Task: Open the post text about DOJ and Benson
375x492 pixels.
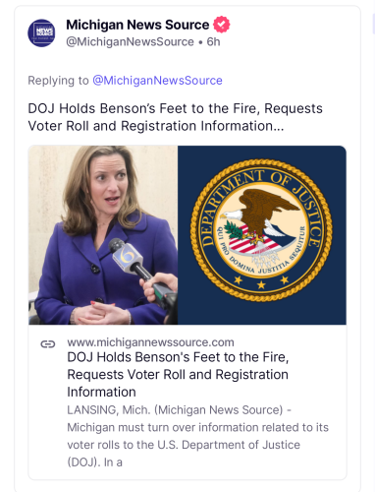Action: coord(175,117)
